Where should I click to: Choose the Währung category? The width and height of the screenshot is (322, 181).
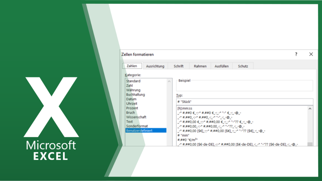(133, 90)
